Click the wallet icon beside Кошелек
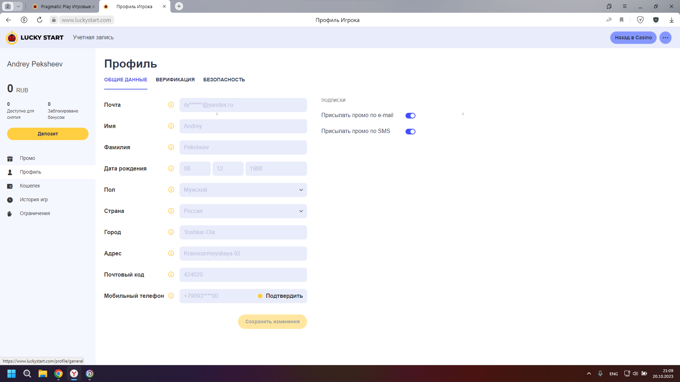 10,186
